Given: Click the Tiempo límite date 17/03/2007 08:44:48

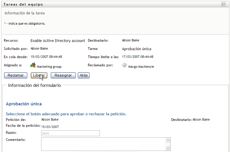Looking at the screenshot, I should [x=137, y=57].
